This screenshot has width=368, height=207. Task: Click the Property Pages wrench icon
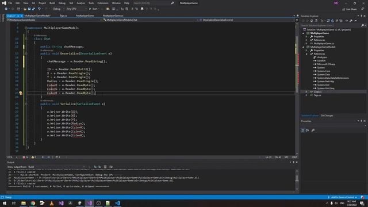pos(313,131)
